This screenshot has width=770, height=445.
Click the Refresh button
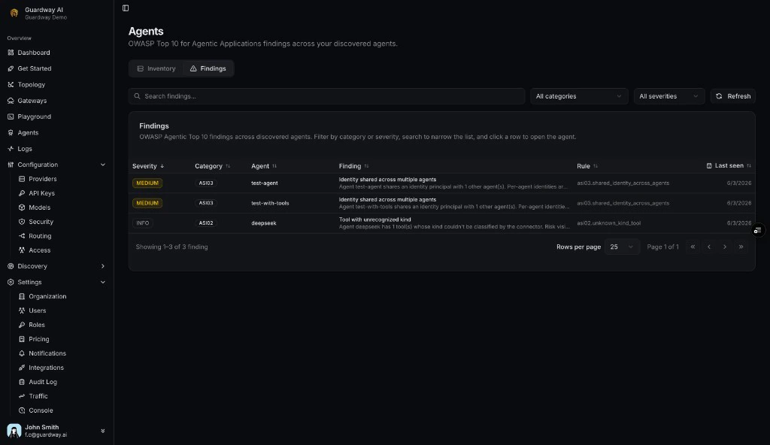point(732,96)
